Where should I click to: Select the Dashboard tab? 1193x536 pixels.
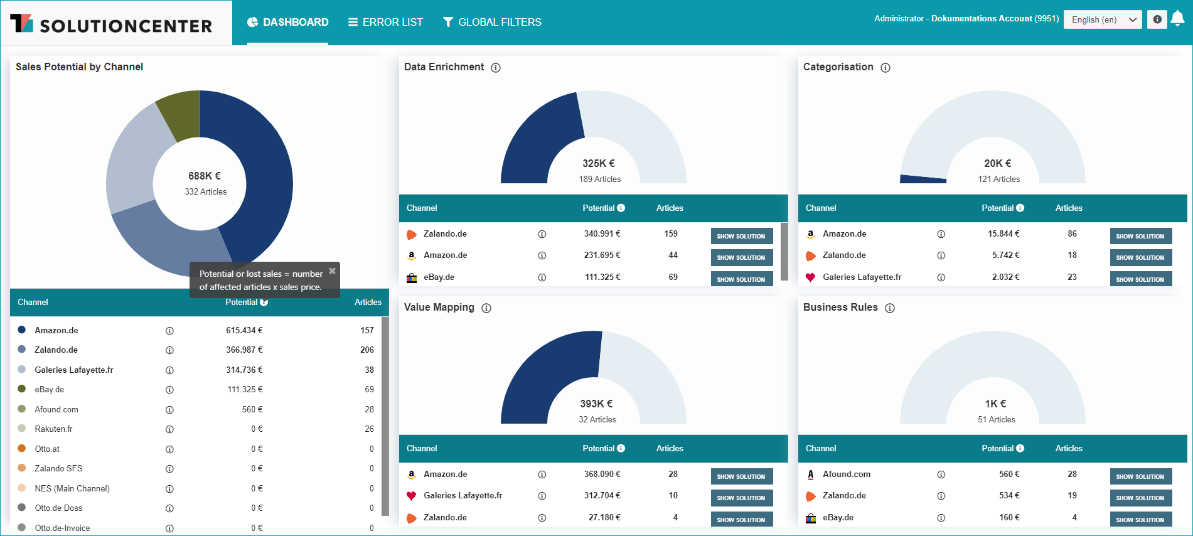(287, 22)
